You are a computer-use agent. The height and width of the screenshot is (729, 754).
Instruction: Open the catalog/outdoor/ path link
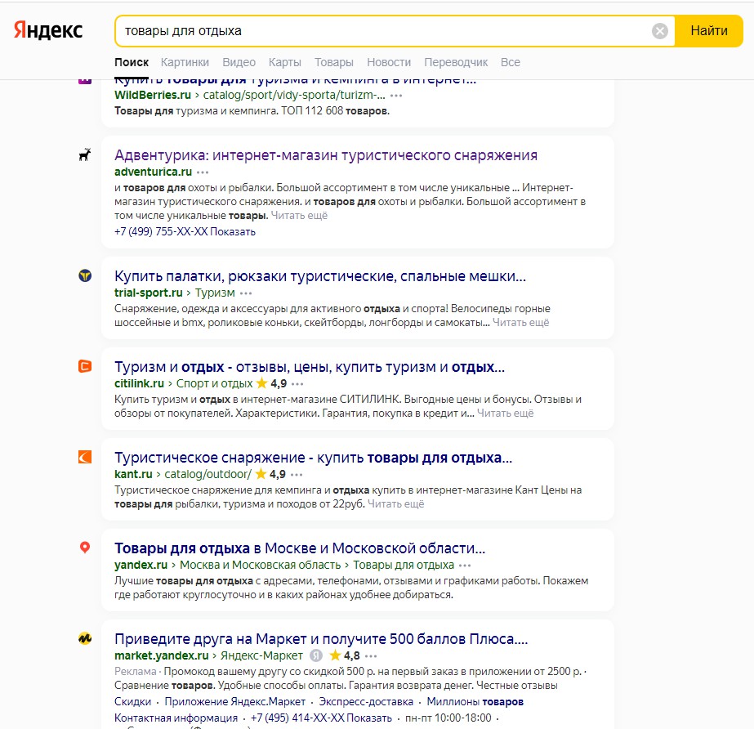(207, 474)
